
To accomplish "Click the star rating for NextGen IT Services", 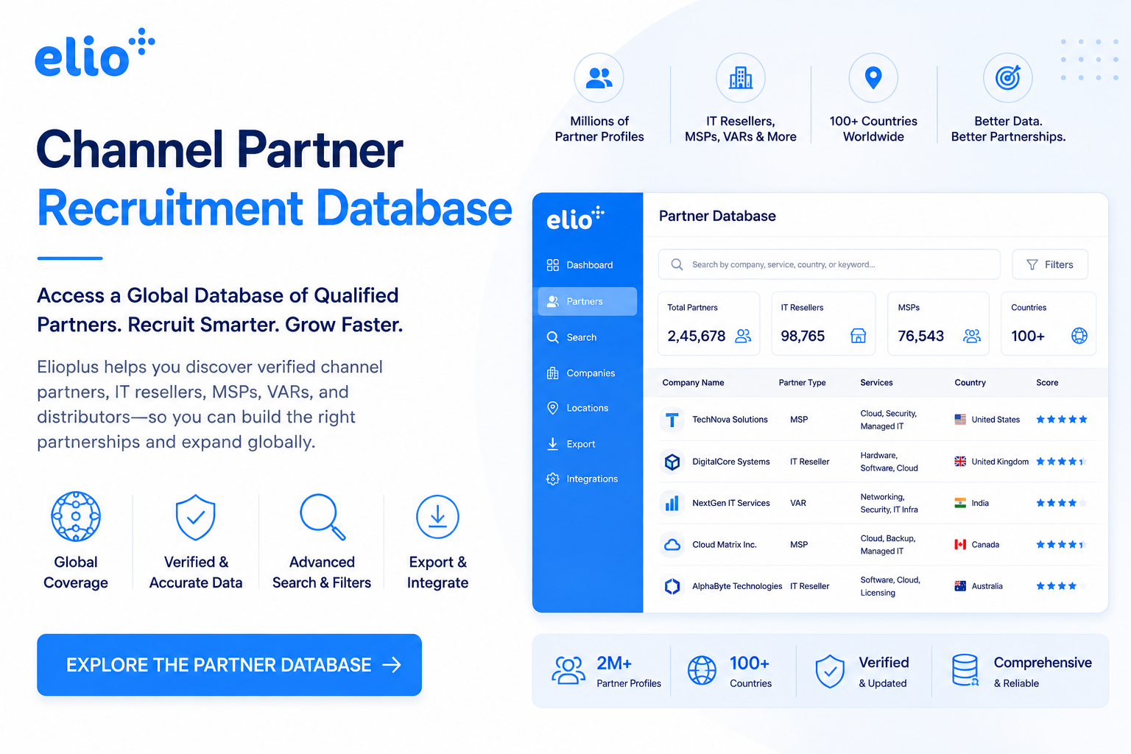I will coord(1062,503).
